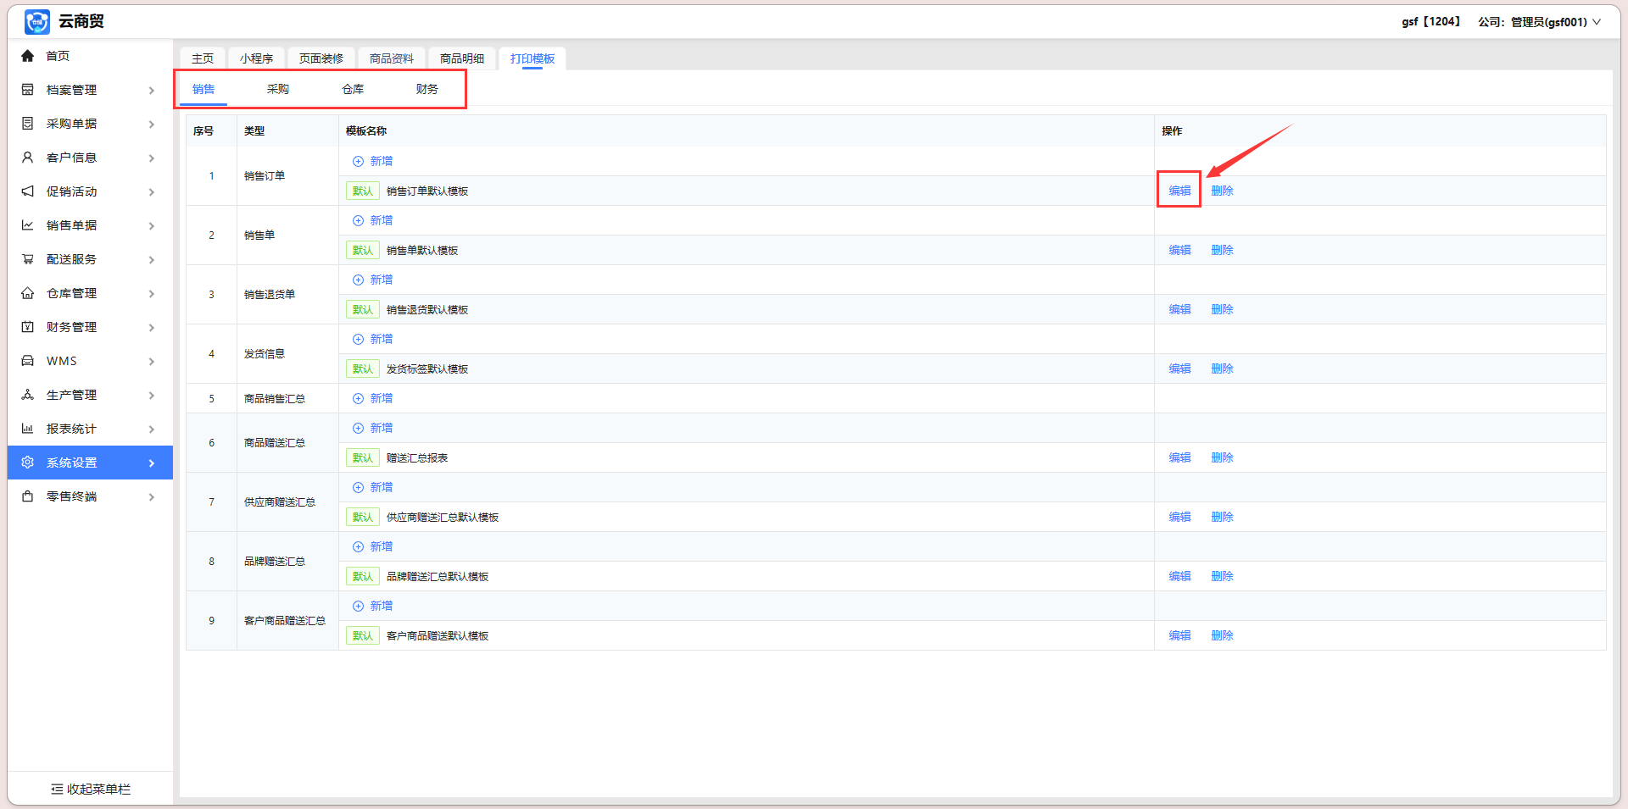Click the plus icon in 品牌赠送汇总 row

[x=358, y=546]
